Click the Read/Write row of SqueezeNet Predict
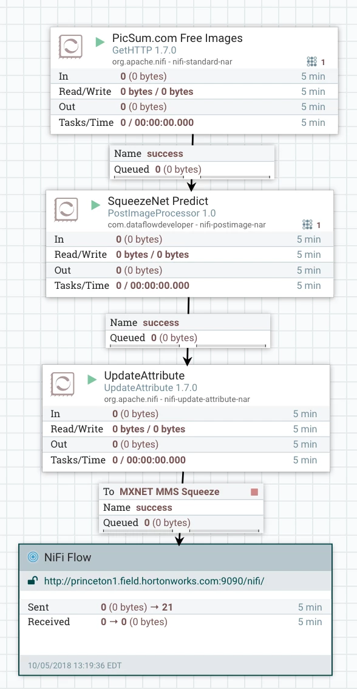Screen dimensions: 357x689 190,255
